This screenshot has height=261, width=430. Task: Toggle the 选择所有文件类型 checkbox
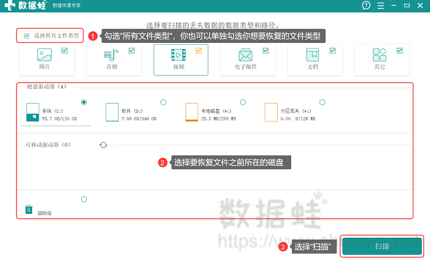(x=26, y=36)
